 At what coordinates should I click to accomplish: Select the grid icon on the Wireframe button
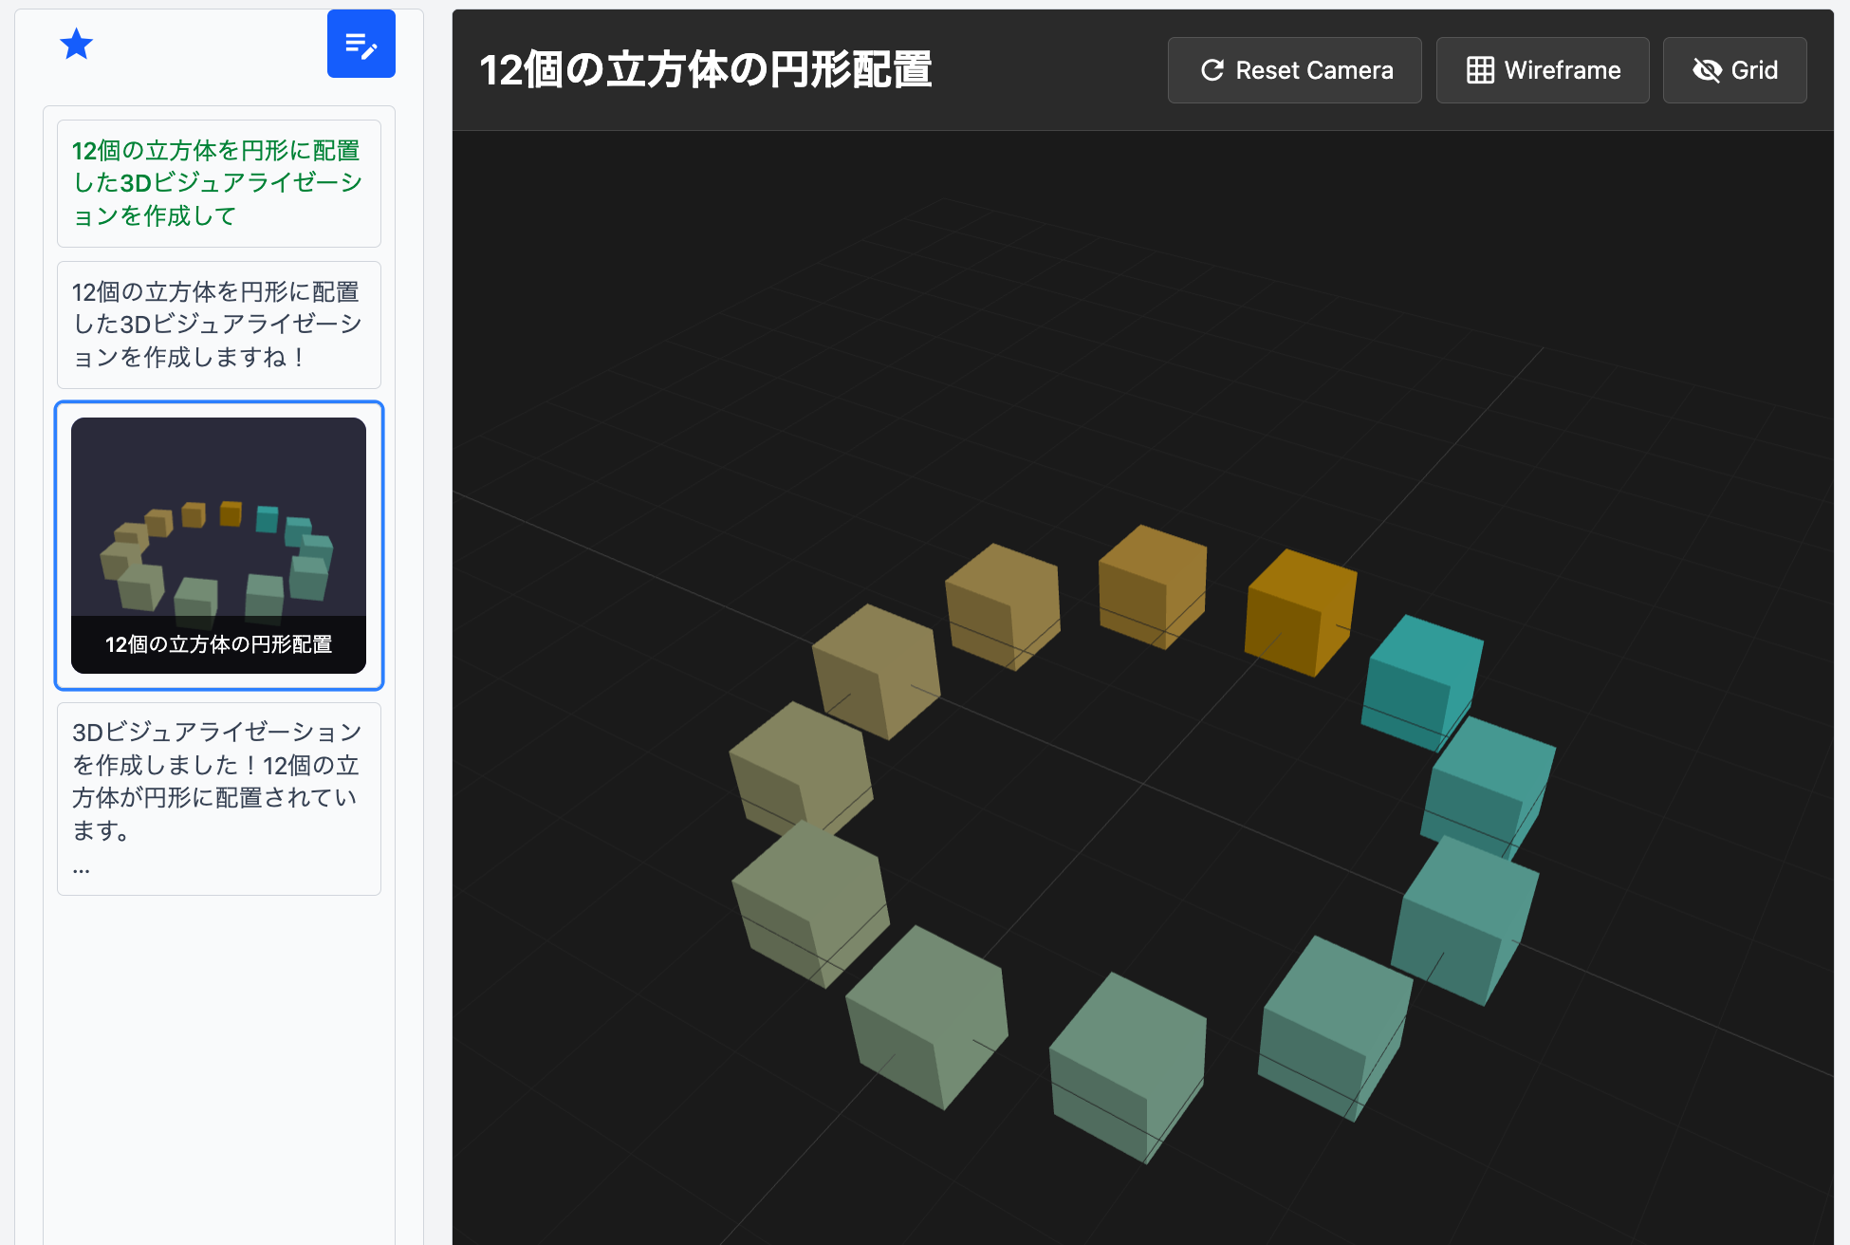pos(1480,69)
